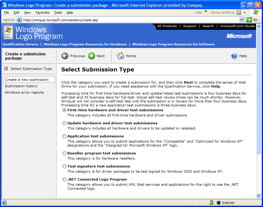This screenshot has height=207, width=263.
Task: Click the green Next arrow icon
Action: click(91, 56)
